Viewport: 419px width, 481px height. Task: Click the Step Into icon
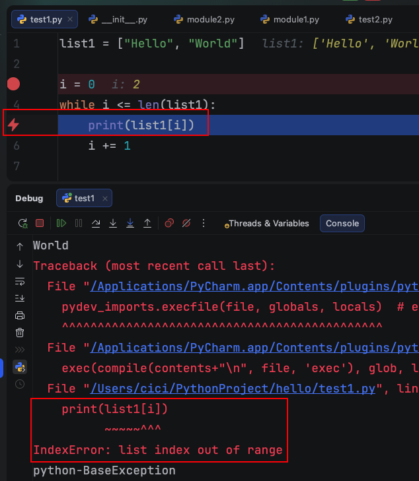tap(113, 224)
